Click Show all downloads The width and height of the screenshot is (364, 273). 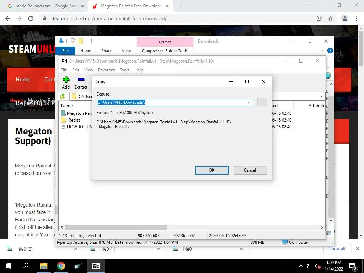pyautogui.click(x=337, y=248)
